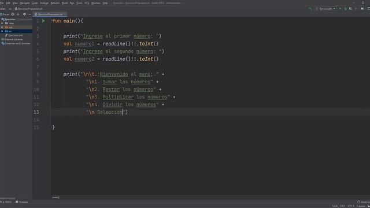Click the horizontal scrollbar under the Project panel

click(8, 199)
